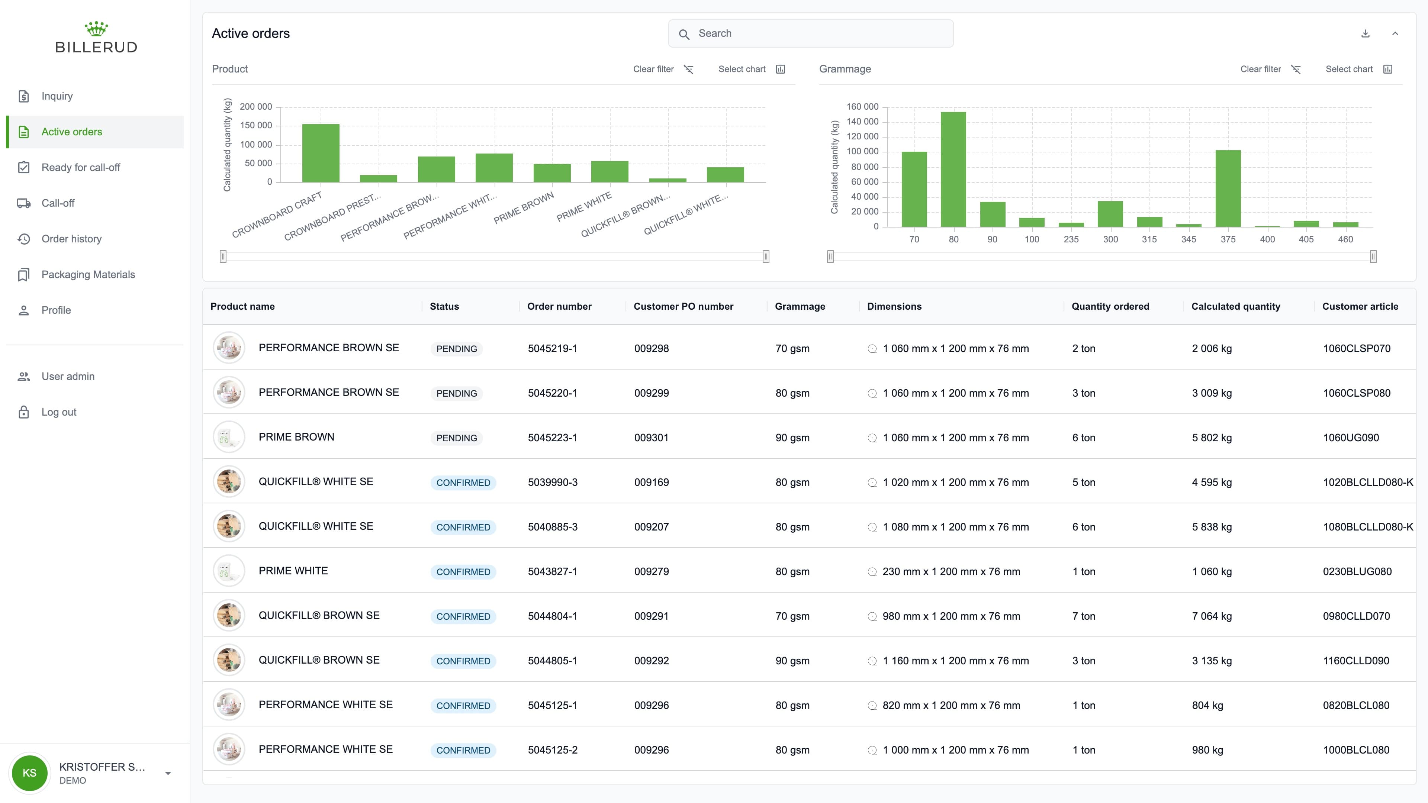Sort by Order number column header
This screenshot has width=1428, height=803.
pyautogui.click(x=559, y=306)
